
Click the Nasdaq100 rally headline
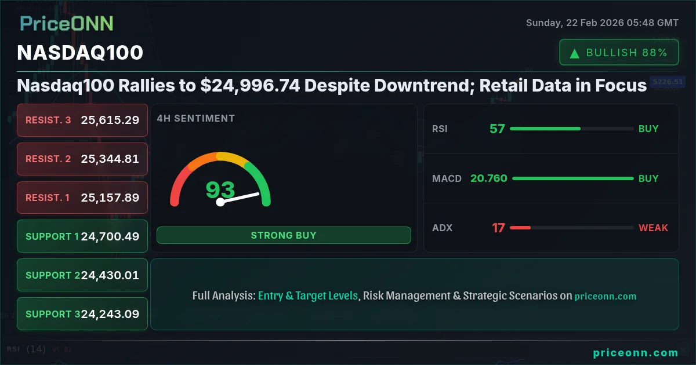[x=332, y=86]
